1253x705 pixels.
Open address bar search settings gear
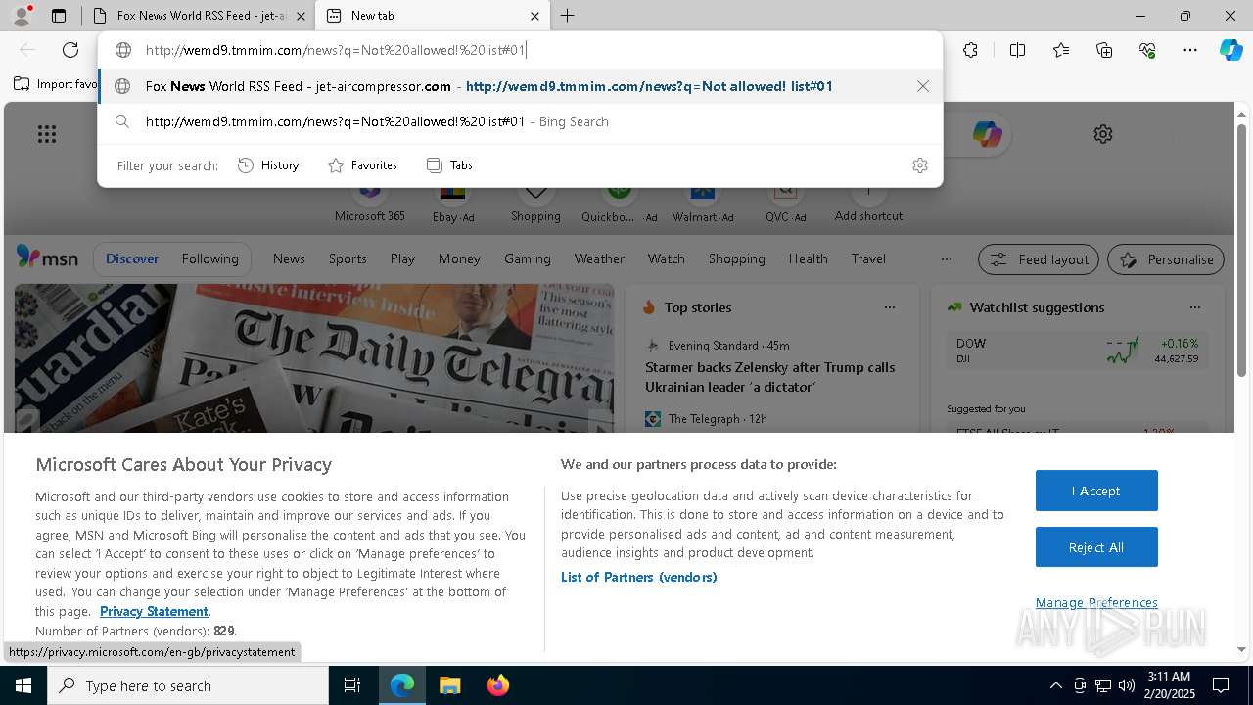[x=919, y=165]
